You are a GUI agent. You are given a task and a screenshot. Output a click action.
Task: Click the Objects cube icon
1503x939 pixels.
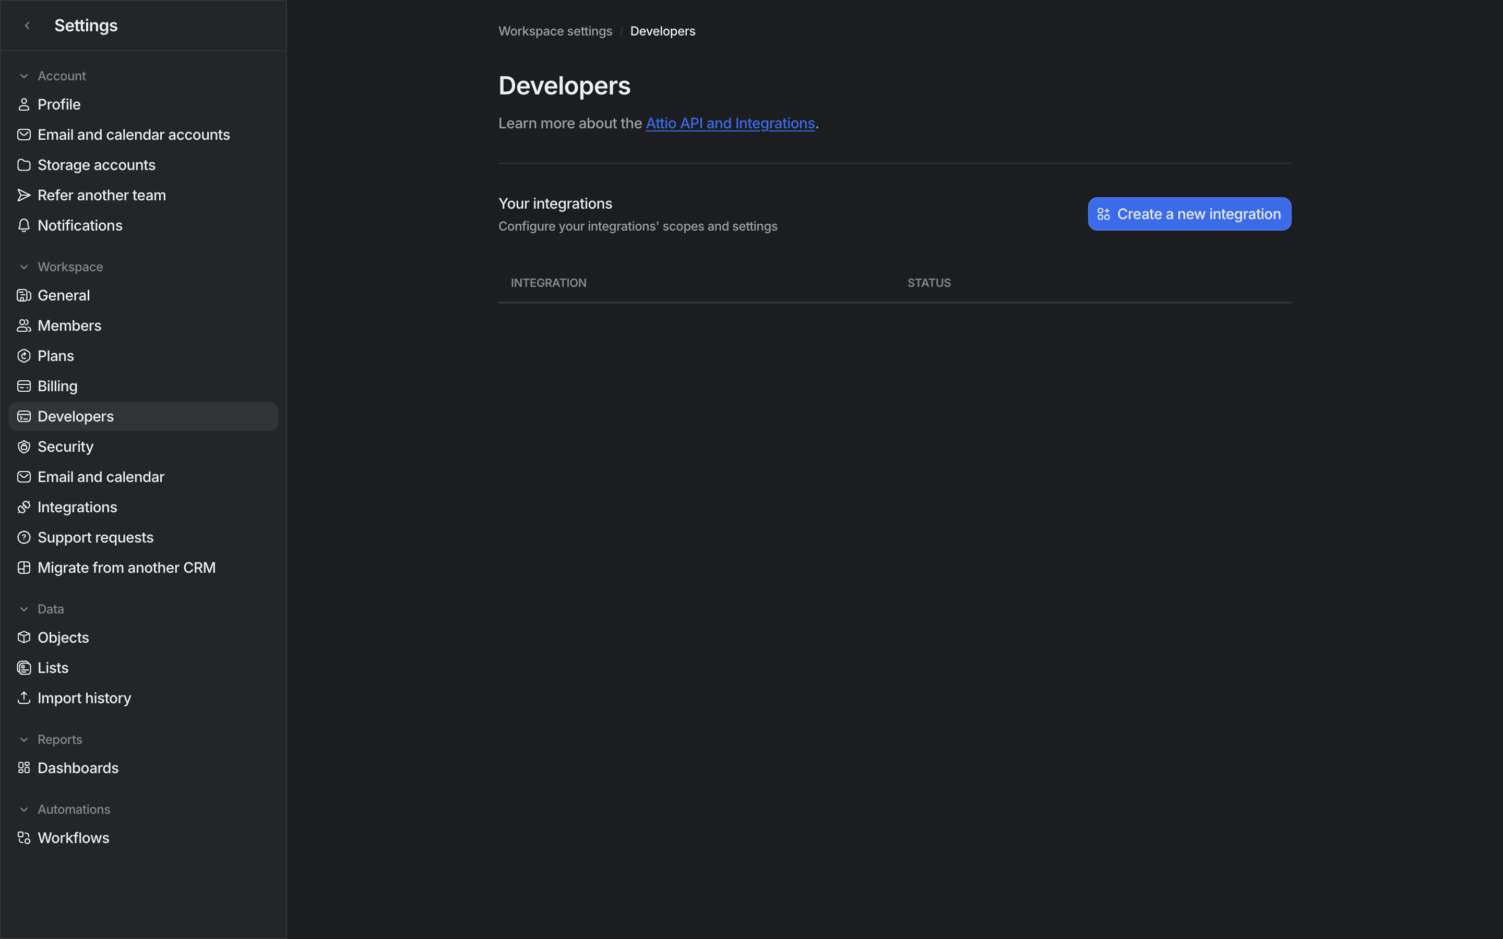[x=23, y=638]
